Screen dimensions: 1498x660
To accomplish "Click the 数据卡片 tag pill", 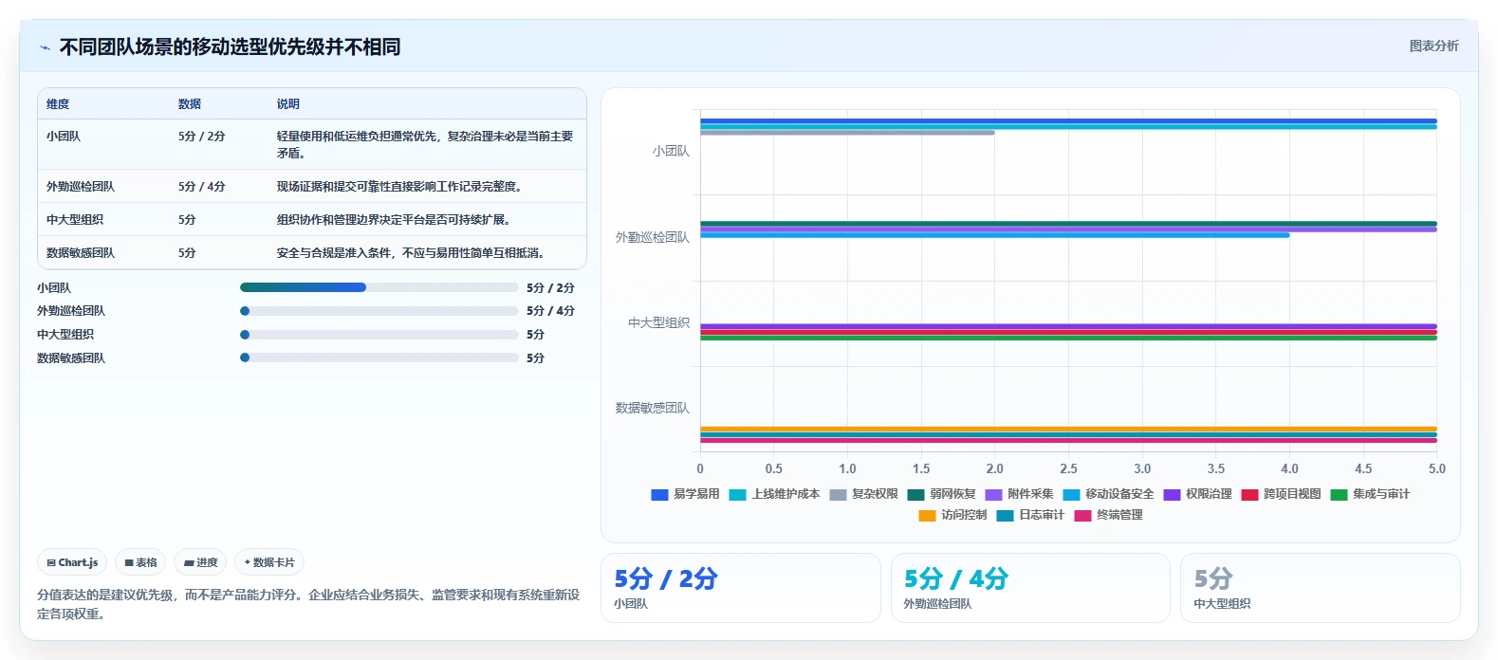I will pos(269,562).
